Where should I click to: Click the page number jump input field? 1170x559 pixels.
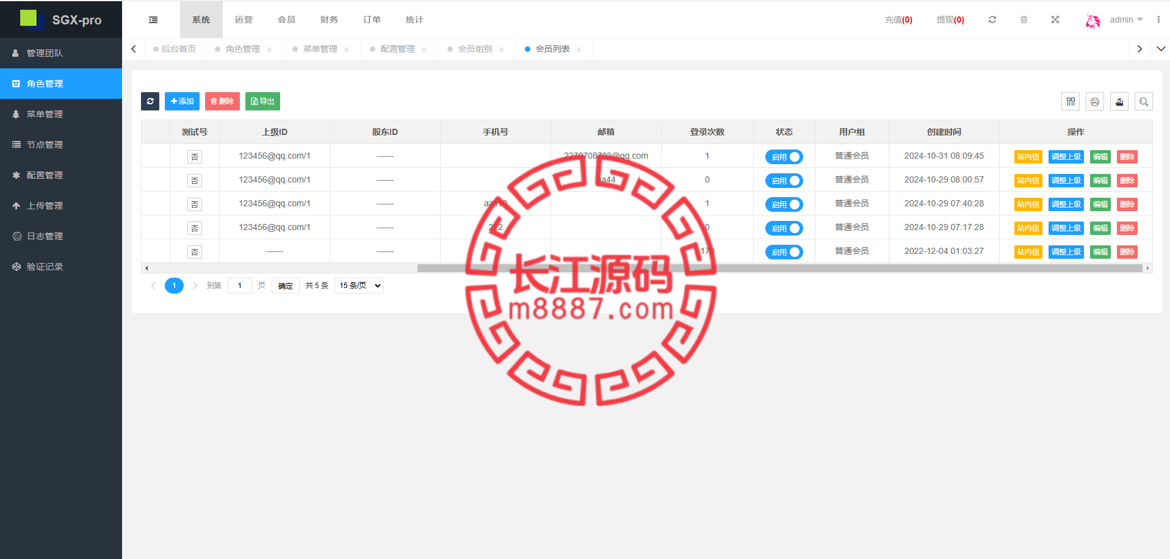[x=240, y=286]
